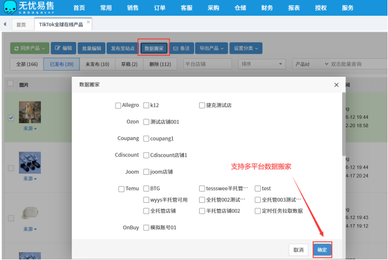Image resolution: width=388 pixels, height=260 pixels.
Task: Open the 排序 dropdown
Action: coord(262,64)
